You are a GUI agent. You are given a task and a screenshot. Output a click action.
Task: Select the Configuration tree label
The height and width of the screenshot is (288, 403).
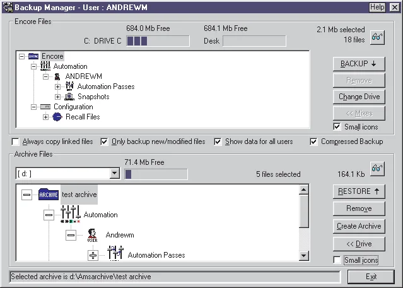(73, 107)
